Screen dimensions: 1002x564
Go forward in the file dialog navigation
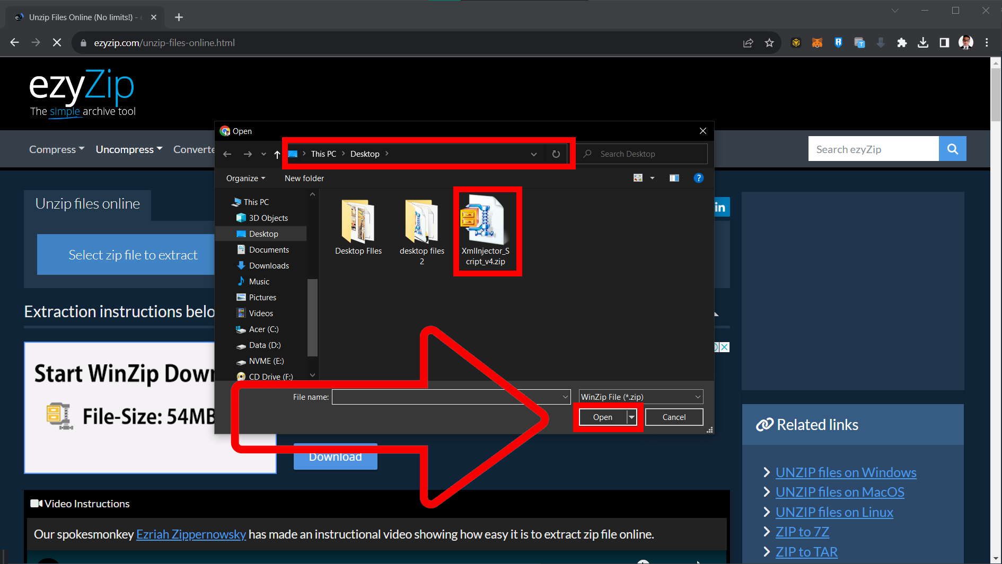coord(248,154)
